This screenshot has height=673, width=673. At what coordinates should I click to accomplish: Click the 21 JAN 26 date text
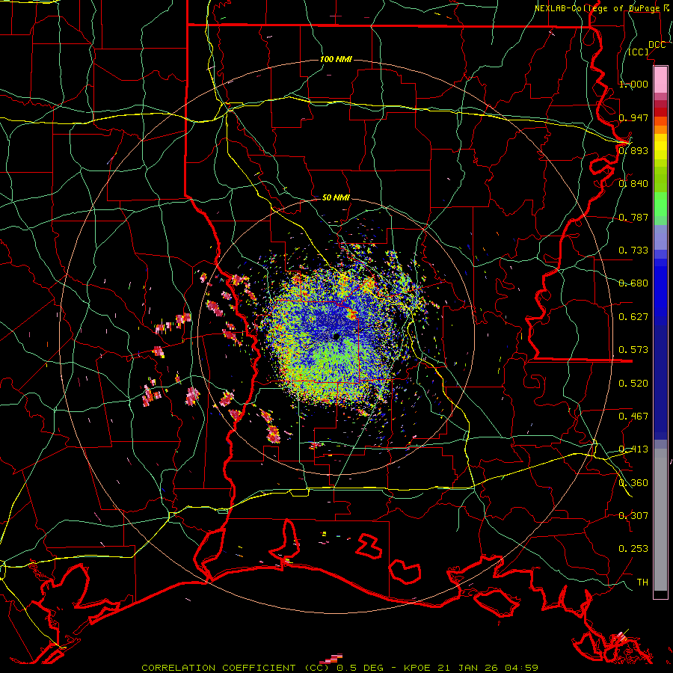pyautogui.click(x=467, y=668)
